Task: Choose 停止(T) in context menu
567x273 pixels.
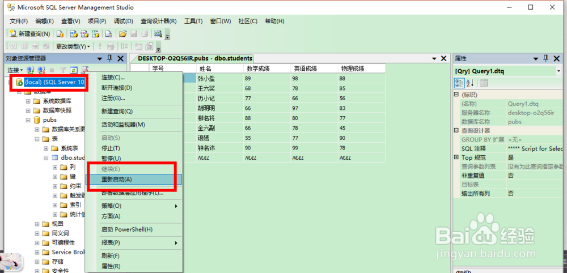Action: (x=133, y=148)
